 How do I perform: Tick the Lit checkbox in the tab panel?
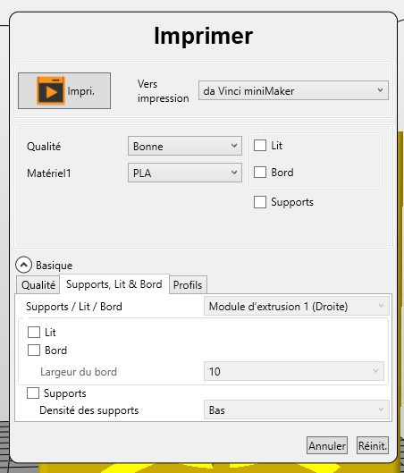[34, 332]
